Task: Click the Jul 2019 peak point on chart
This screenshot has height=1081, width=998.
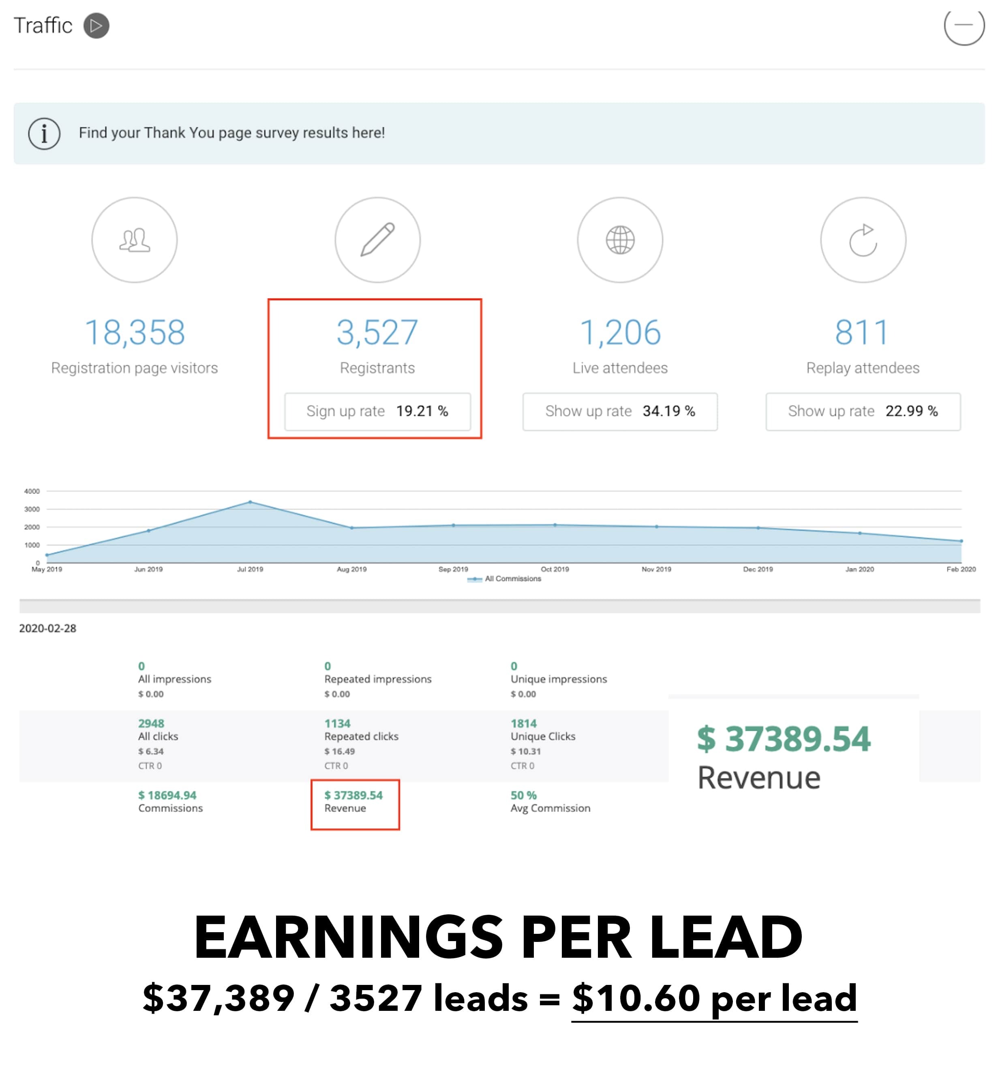Action: pos(250,502)
